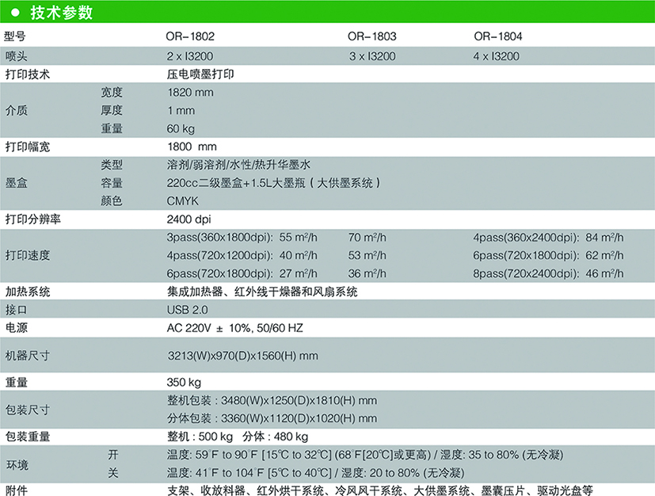Click the USB 2.0 interface value
The height and width of the screenshot is (496, 655).
pos(187,309)
